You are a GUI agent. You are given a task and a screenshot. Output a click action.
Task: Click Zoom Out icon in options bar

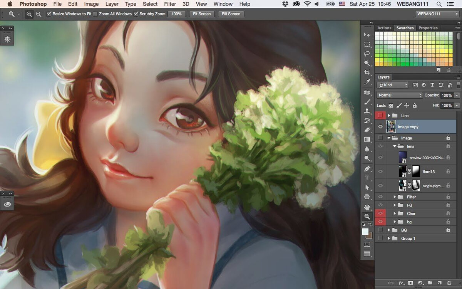pos(38,14)
